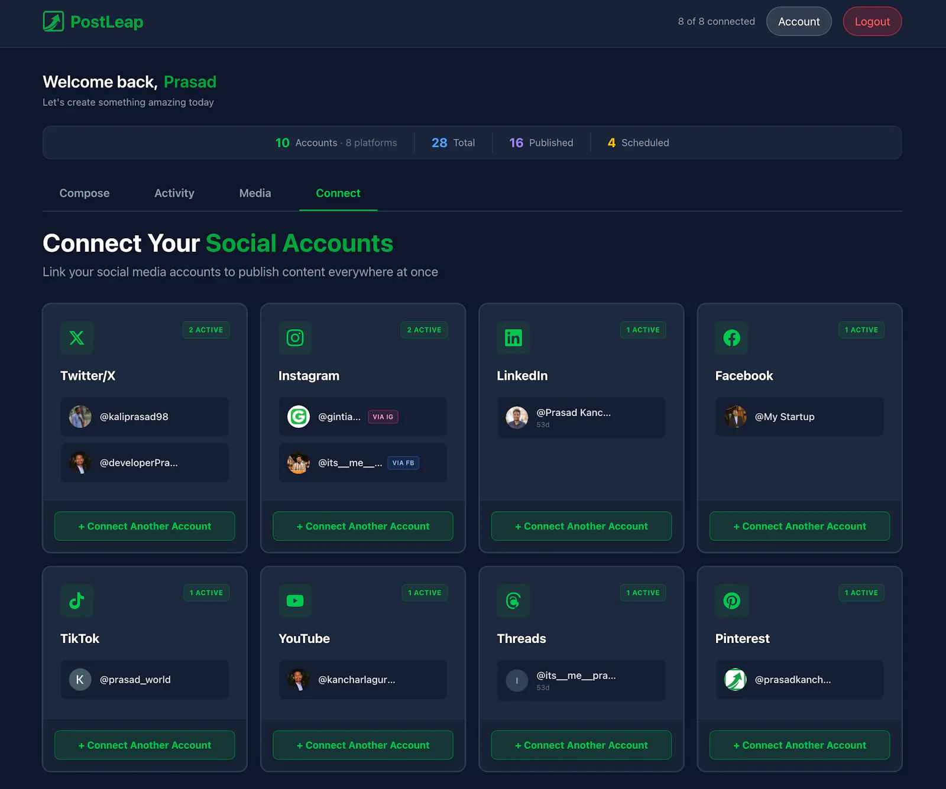
Task: Click the '16 Published' stat
Action: pyautogui.click(x=541, y=142)
